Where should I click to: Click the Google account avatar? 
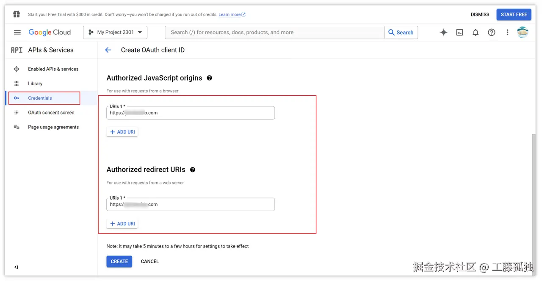coord(523,32)
